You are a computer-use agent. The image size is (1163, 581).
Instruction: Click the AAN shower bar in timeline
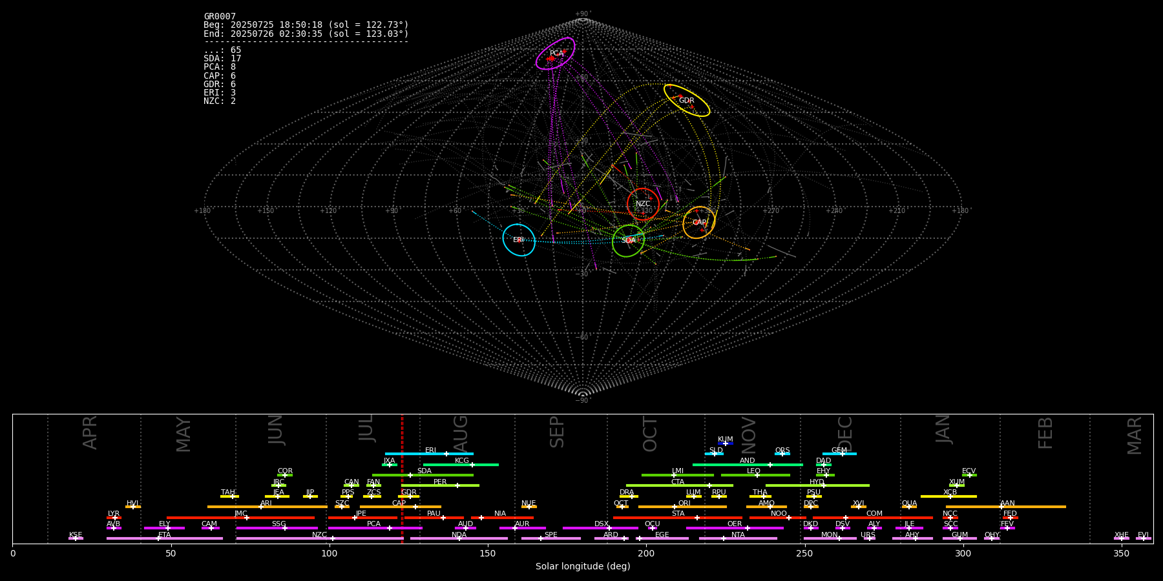pyautogui.click(x=1006, y=507)
